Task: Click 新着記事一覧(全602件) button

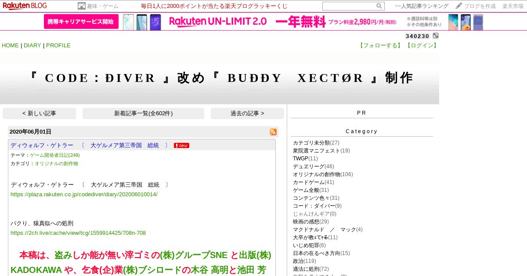Action: coord(143,113)
